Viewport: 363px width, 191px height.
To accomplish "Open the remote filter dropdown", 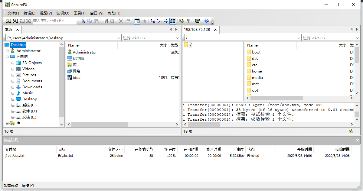I will [358, 38].
